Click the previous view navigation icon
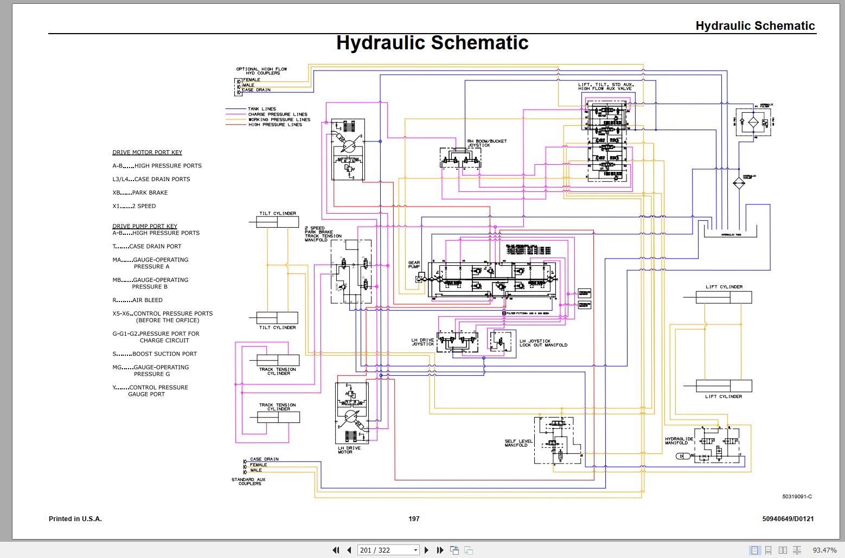 [x=454, y=550]
